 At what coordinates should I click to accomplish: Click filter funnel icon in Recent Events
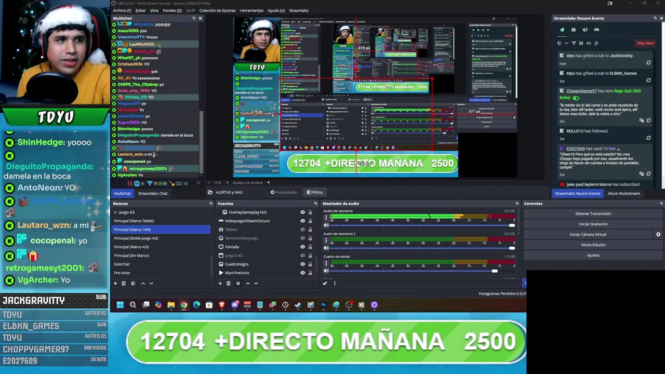(574, 43)
